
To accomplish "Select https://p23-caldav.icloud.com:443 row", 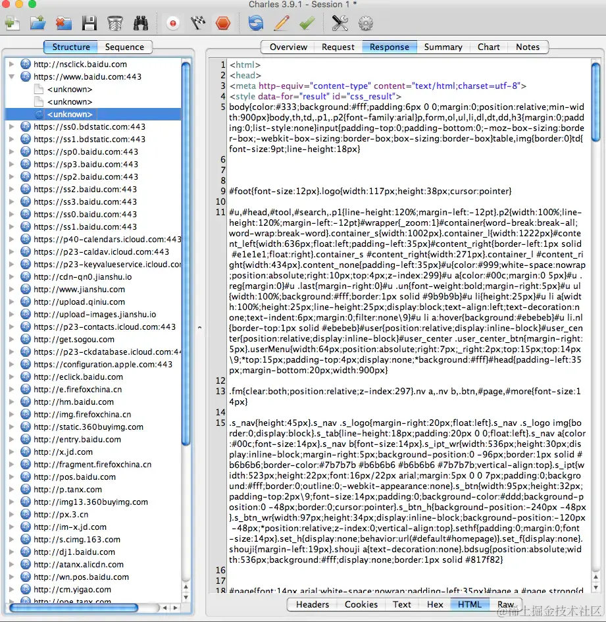I will tap(93, 251).
